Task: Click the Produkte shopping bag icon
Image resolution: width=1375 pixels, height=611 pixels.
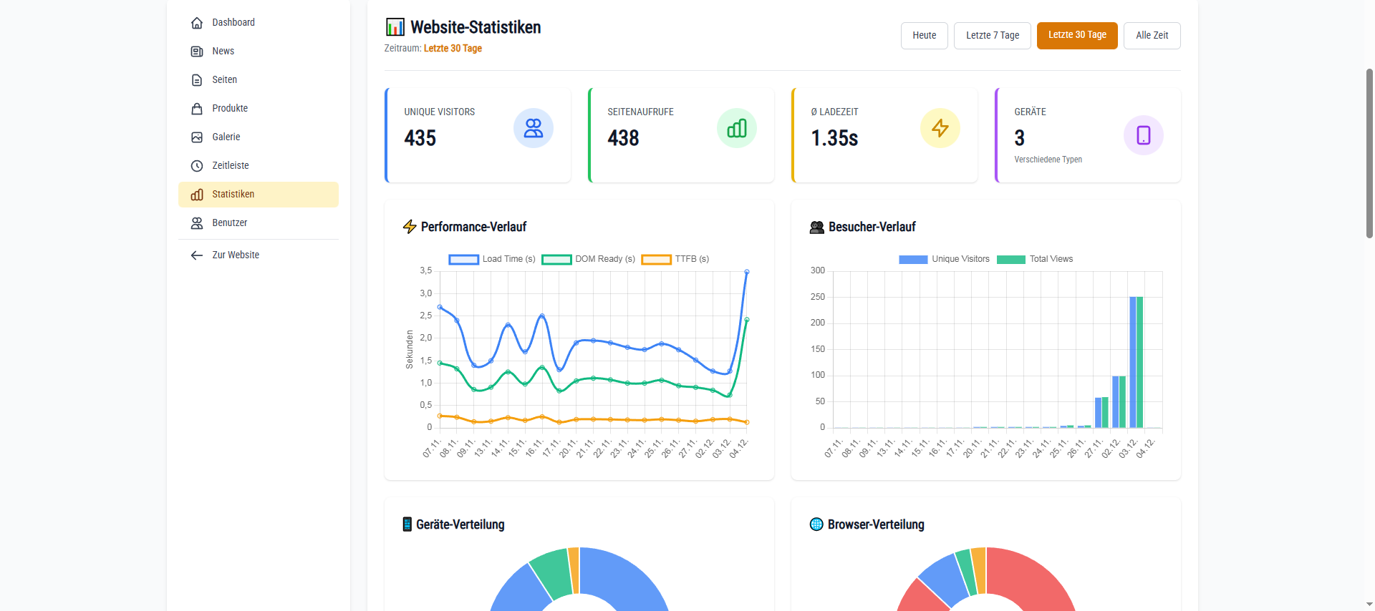Action: (197, 109)
